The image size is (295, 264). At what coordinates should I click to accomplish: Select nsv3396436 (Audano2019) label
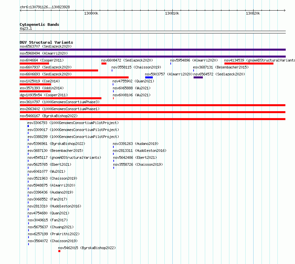click(50, 192)
